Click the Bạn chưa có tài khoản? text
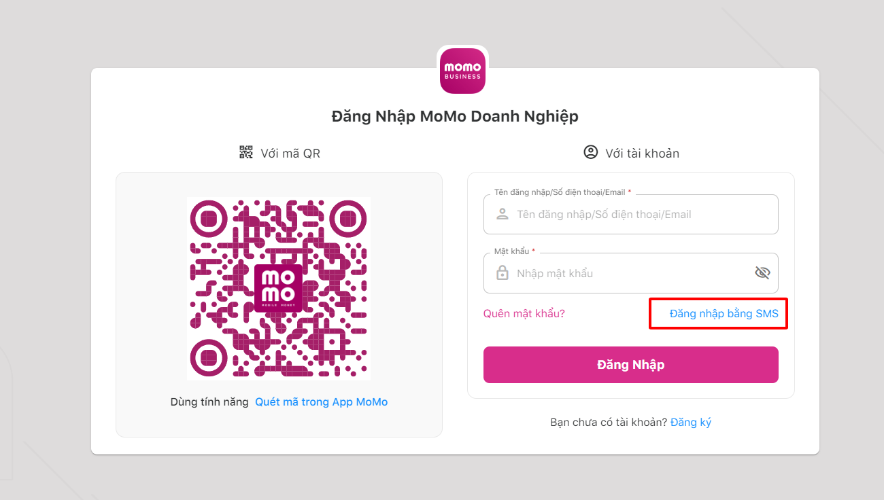This screenshot has height=500, width=884. pos(608,423)
